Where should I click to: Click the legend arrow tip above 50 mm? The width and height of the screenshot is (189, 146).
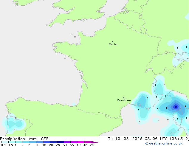94,142
